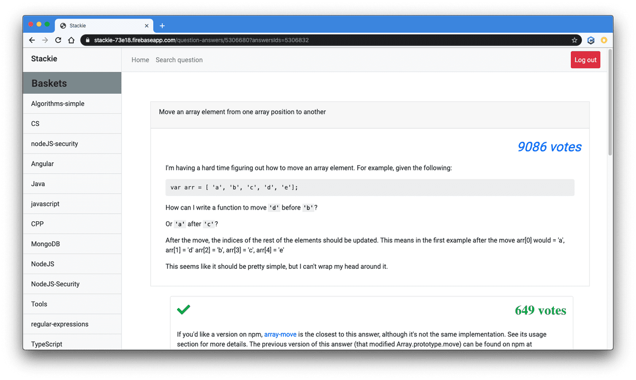Select the regular-expressions basket
This screenshot has width=636, height=380.
(60, 324)
